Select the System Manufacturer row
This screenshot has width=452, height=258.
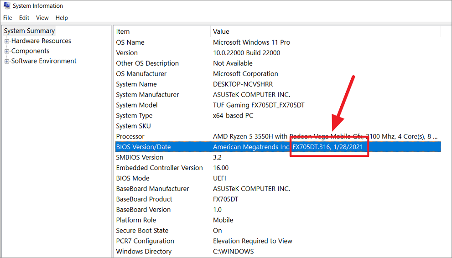click(x=278, y=94)
